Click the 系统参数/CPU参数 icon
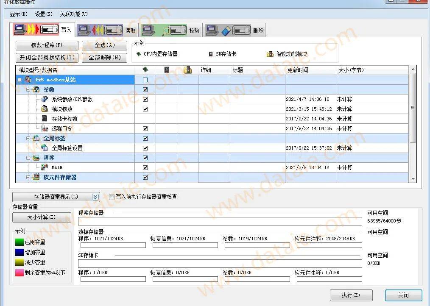This screenshot has height=306, width=430. [x=45, y=99]
